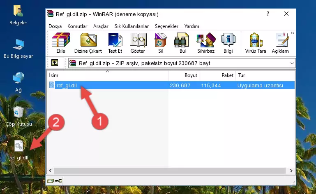Click the 230,687 size value
316x194 pixels.
(180, 86)
